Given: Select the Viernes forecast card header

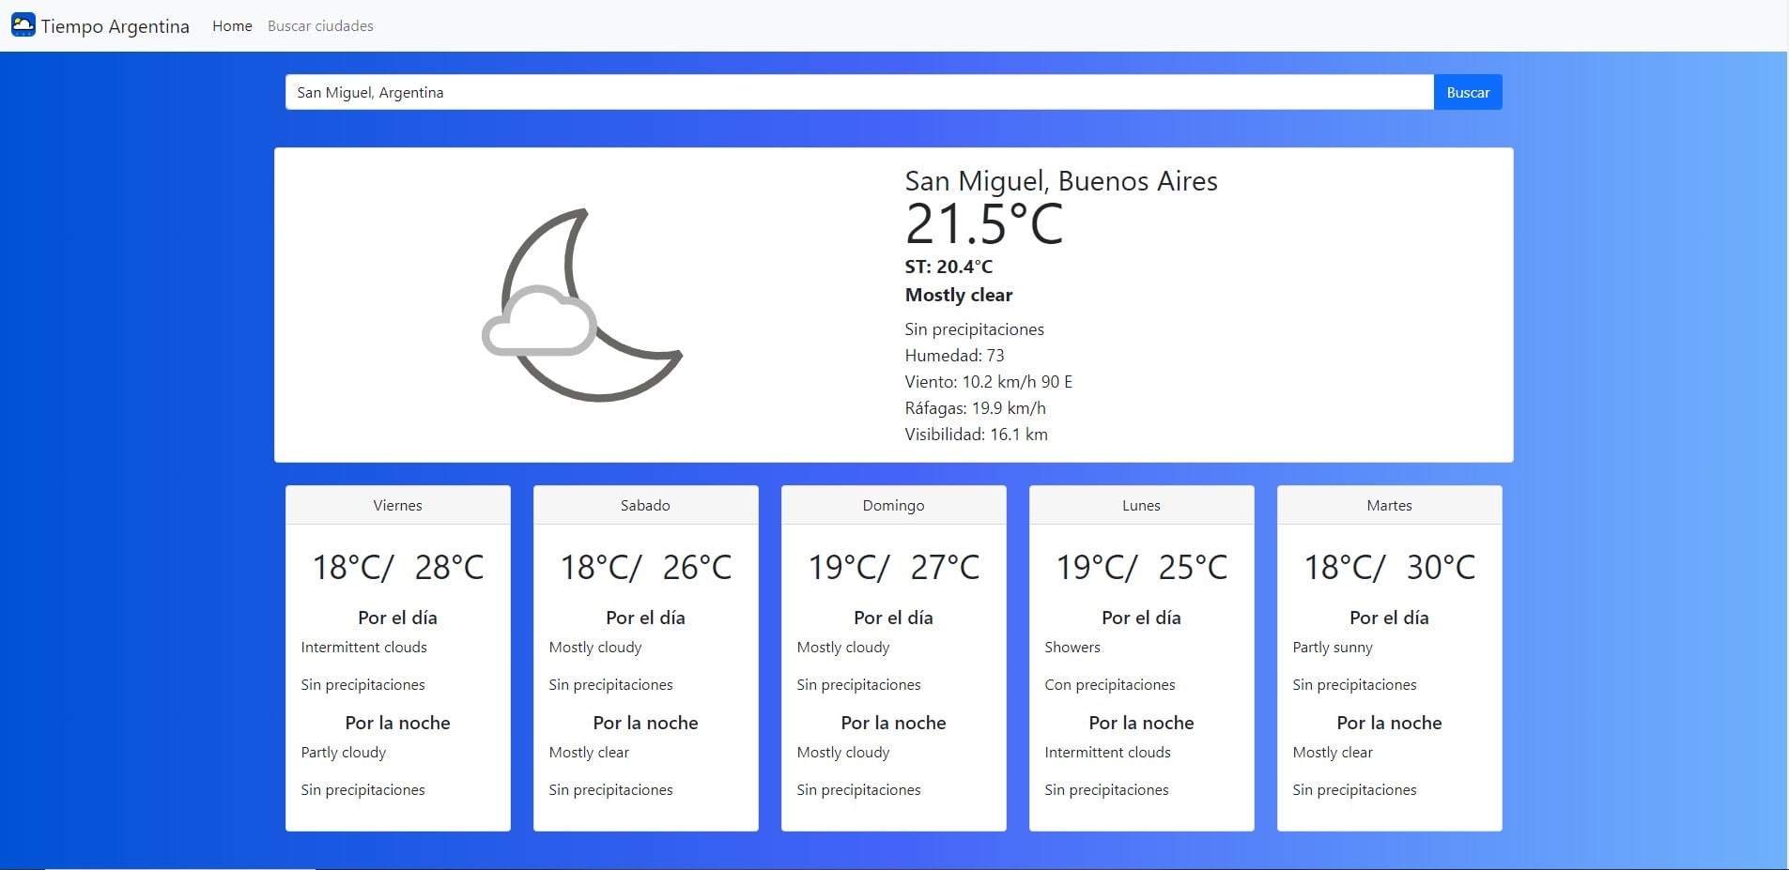Looking at the screenshot, I should pyautogui.click(x=397, y=505).
